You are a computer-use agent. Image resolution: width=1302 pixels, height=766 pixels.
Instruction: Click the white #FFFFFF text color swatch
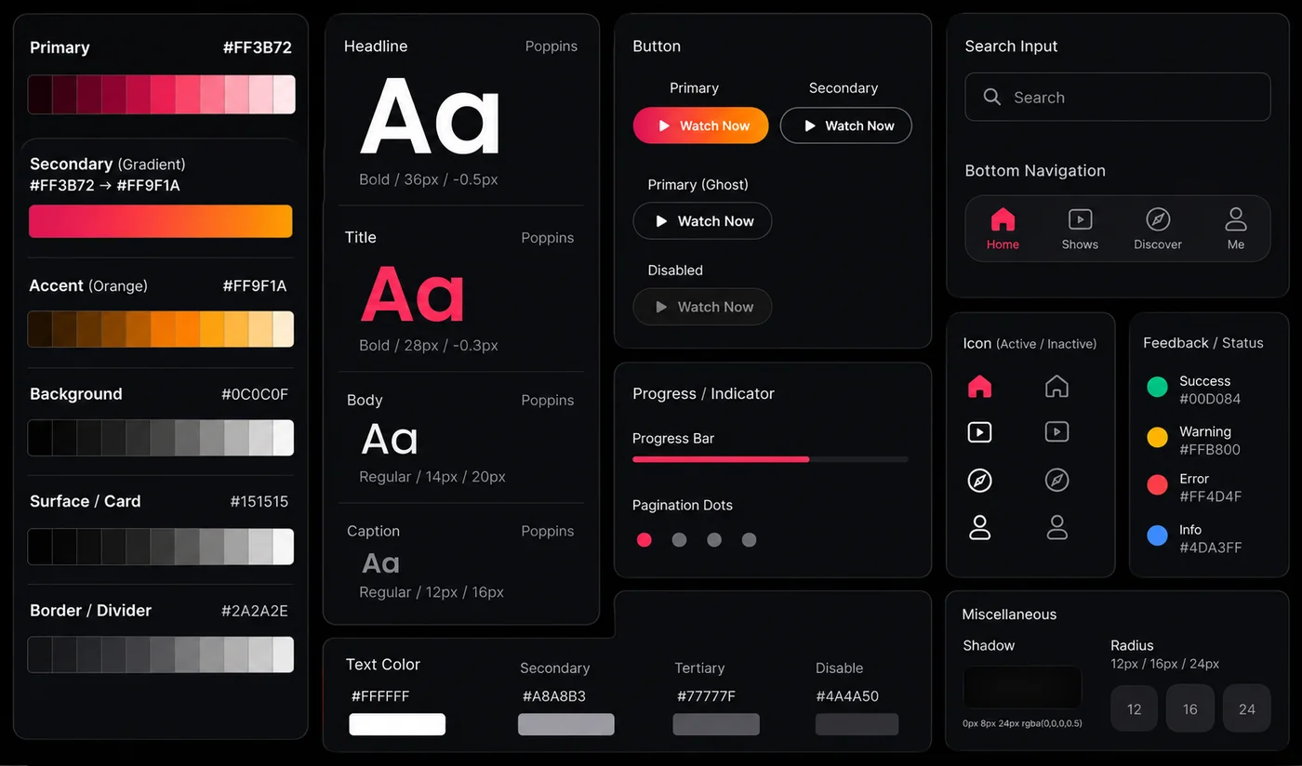click(x=397, y=724)
